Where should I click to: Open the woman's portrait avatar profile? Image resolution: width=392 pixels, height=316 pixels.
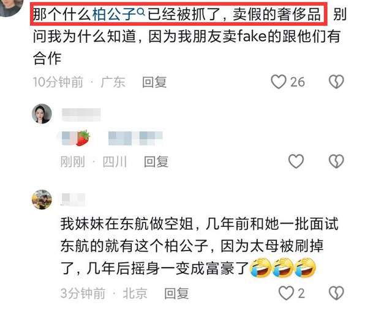pos(42,114)
